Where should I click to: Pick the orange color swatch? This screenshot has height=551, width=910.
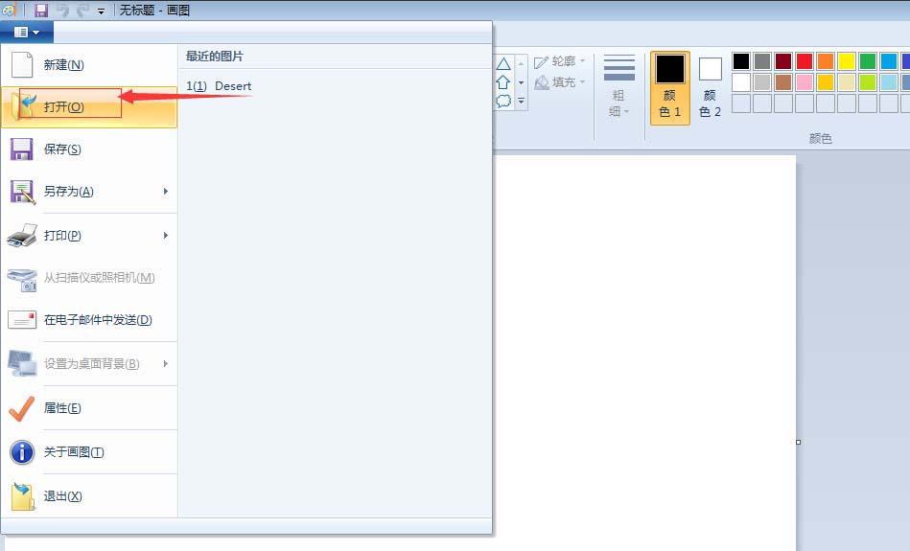click(826, 61)
